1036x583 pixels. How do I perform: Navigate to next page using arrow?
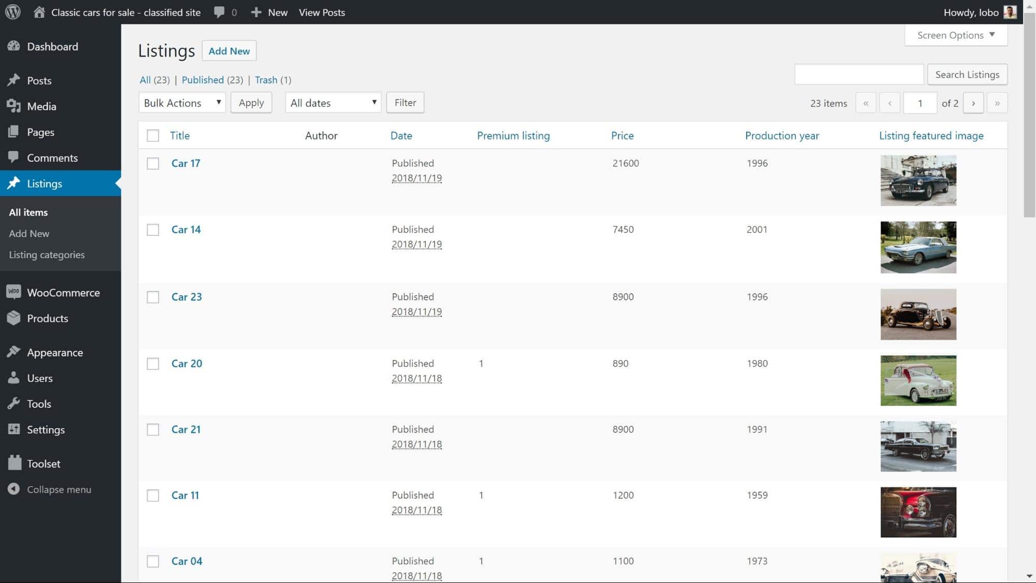[x=973, y=103]
